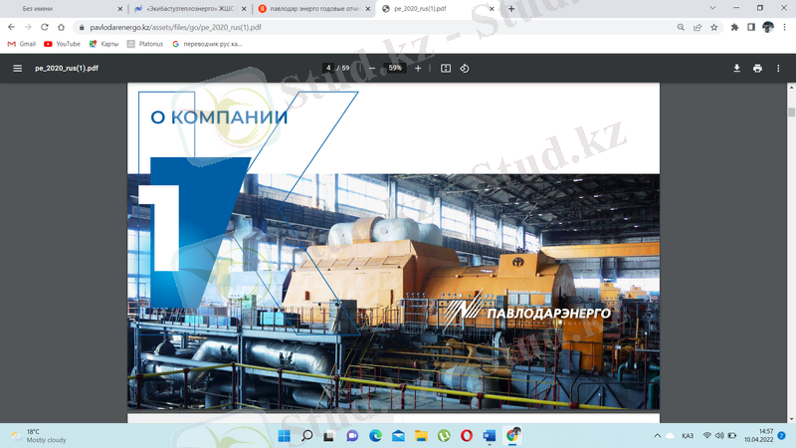Open a new browser tab
Viewport: 796px width, 448px height.
click(x=511, y=9)
